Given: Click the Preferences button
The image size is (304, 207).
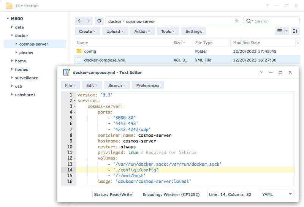Looking at the screenshot, I should click(148, 85).
